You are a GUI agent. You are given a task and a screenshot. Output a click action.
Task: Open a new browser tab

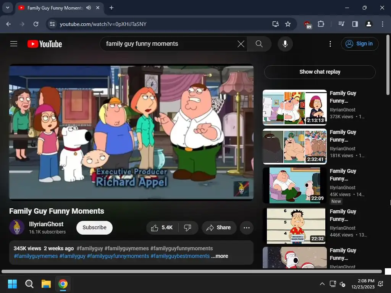coord(111,8)
